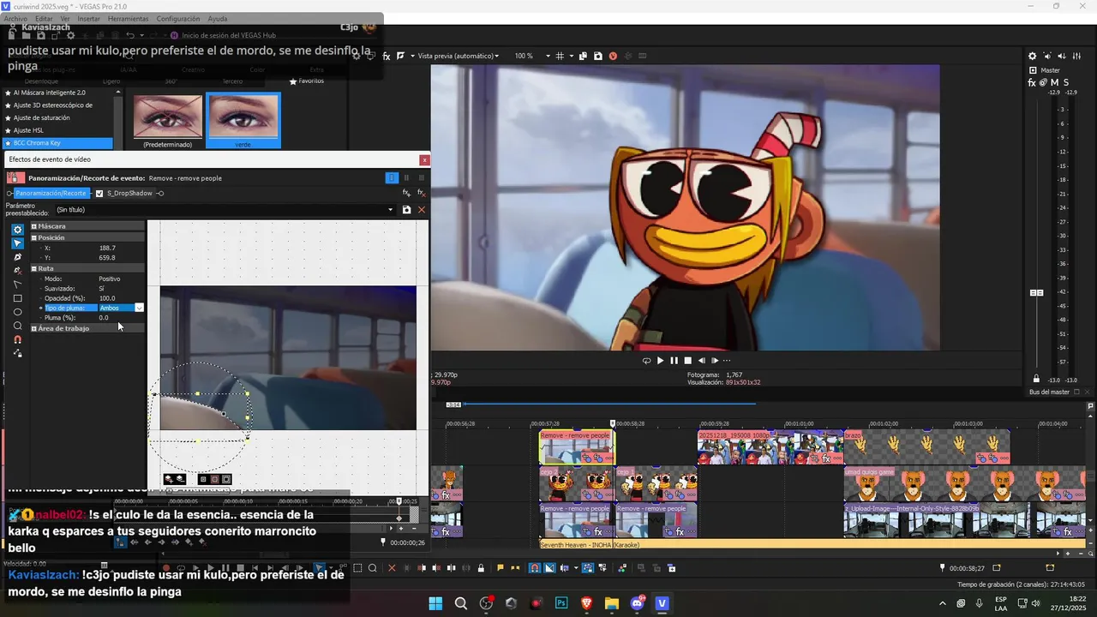Select the anchor creation pen tool

tap(17, 257)
